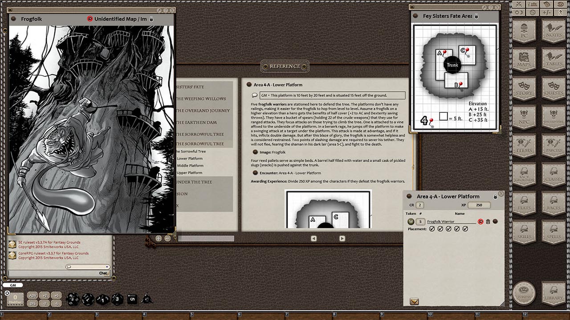Open the chat mode dropdown
This screenshot has height=320, width=570.
point(87,267)
